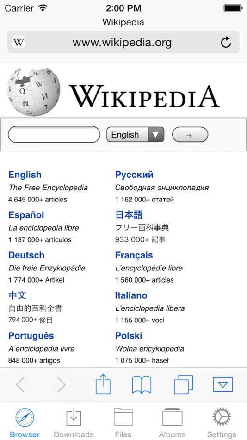Viewport: 247px width, 440px height.
Task: Tap the battery status icon
Action: pyautogui.click(x=233, y=8)
